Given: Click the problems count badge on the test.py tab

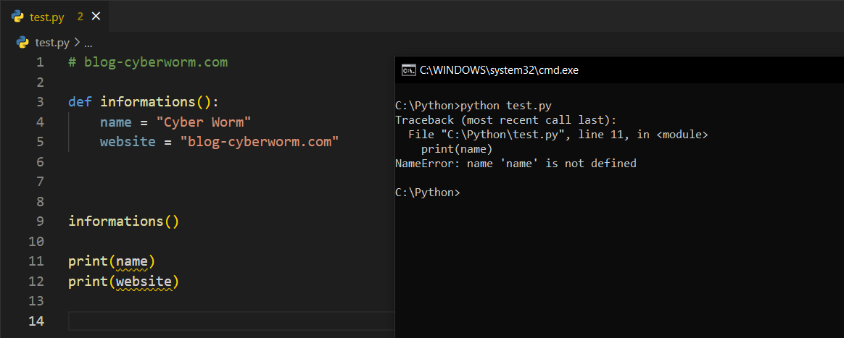Looking at the screenshot, I should [80, 17].
